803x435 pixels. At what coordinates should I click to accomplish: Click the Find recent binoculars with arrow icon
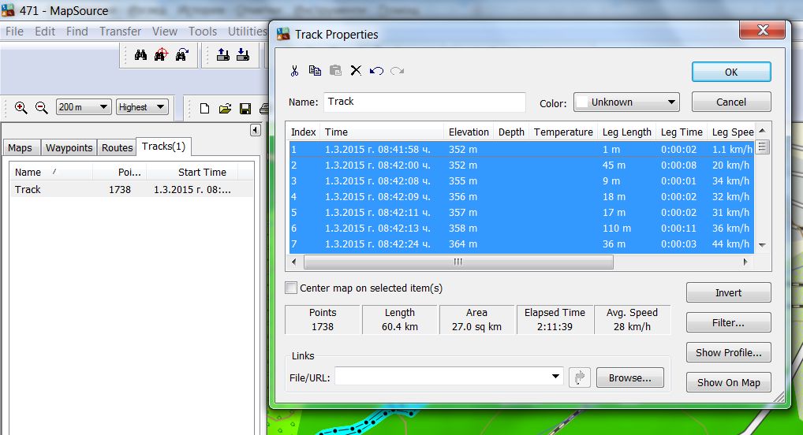coord(181,54)
